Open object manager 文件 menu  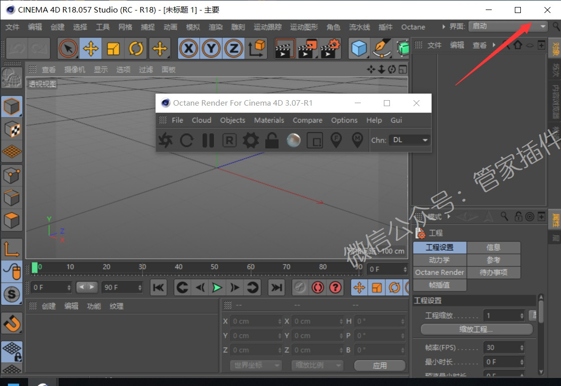coord(435,46)
